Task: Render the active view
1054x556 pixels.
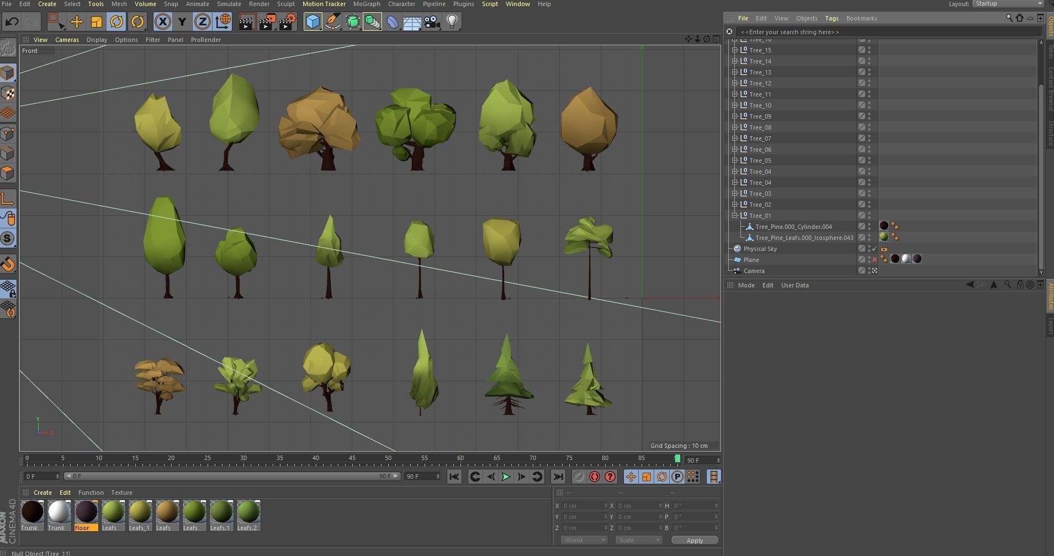Action: [x=247, y=22]
